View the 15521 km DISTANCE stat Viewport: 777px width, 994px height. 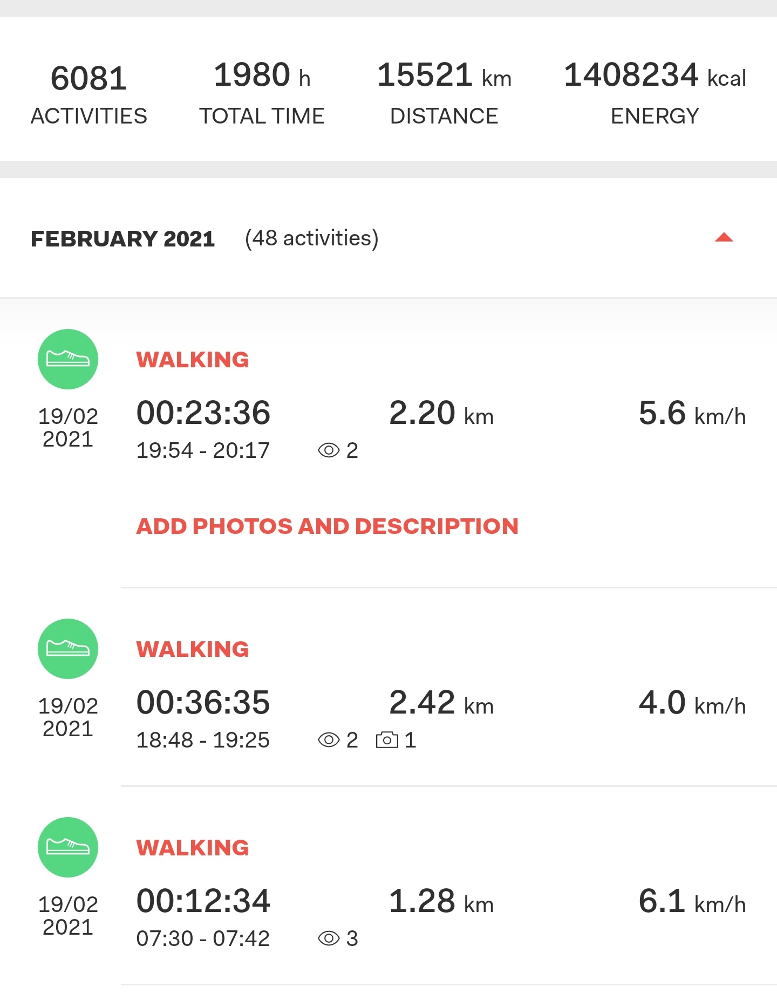tap(444, 93)
